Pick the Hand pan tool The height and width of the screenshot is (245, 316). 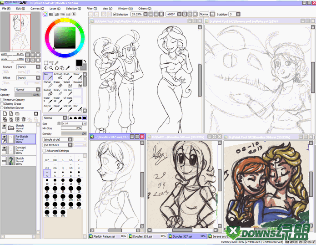tap(62, 68)
